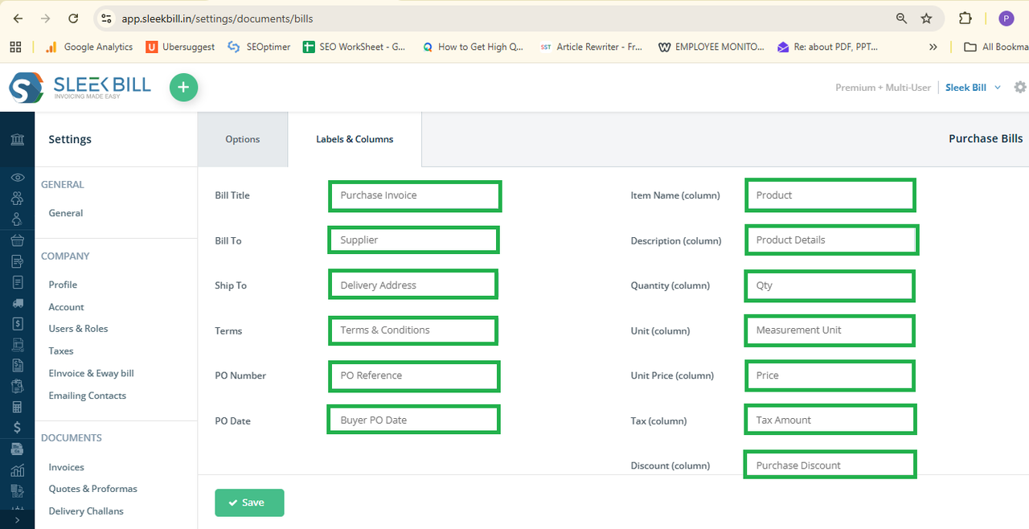Open Profile under Company
The width and height of the screenshot is (1029, 529).
[63, 285]
